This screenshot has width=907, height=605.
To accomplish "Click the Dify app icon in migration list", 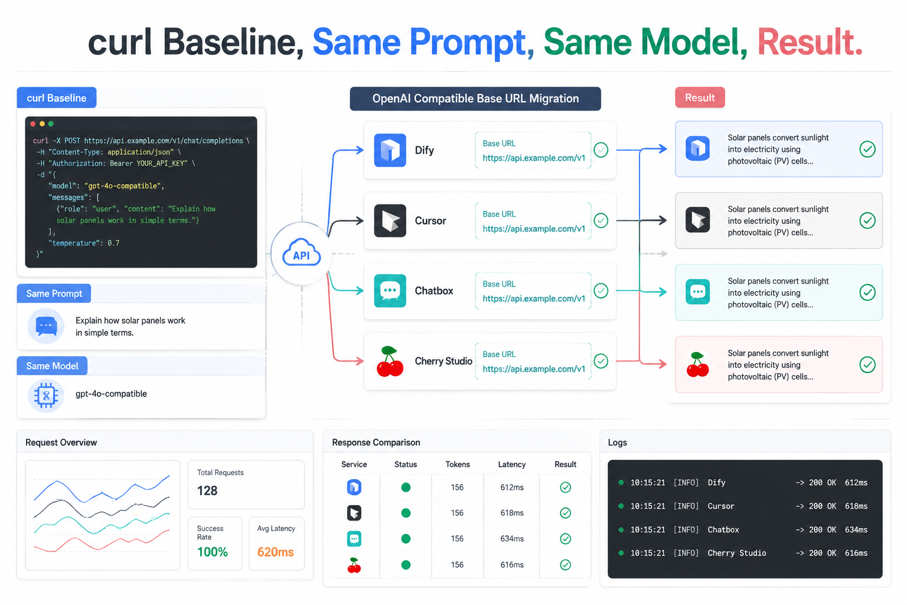I will (x=390, y=150).
